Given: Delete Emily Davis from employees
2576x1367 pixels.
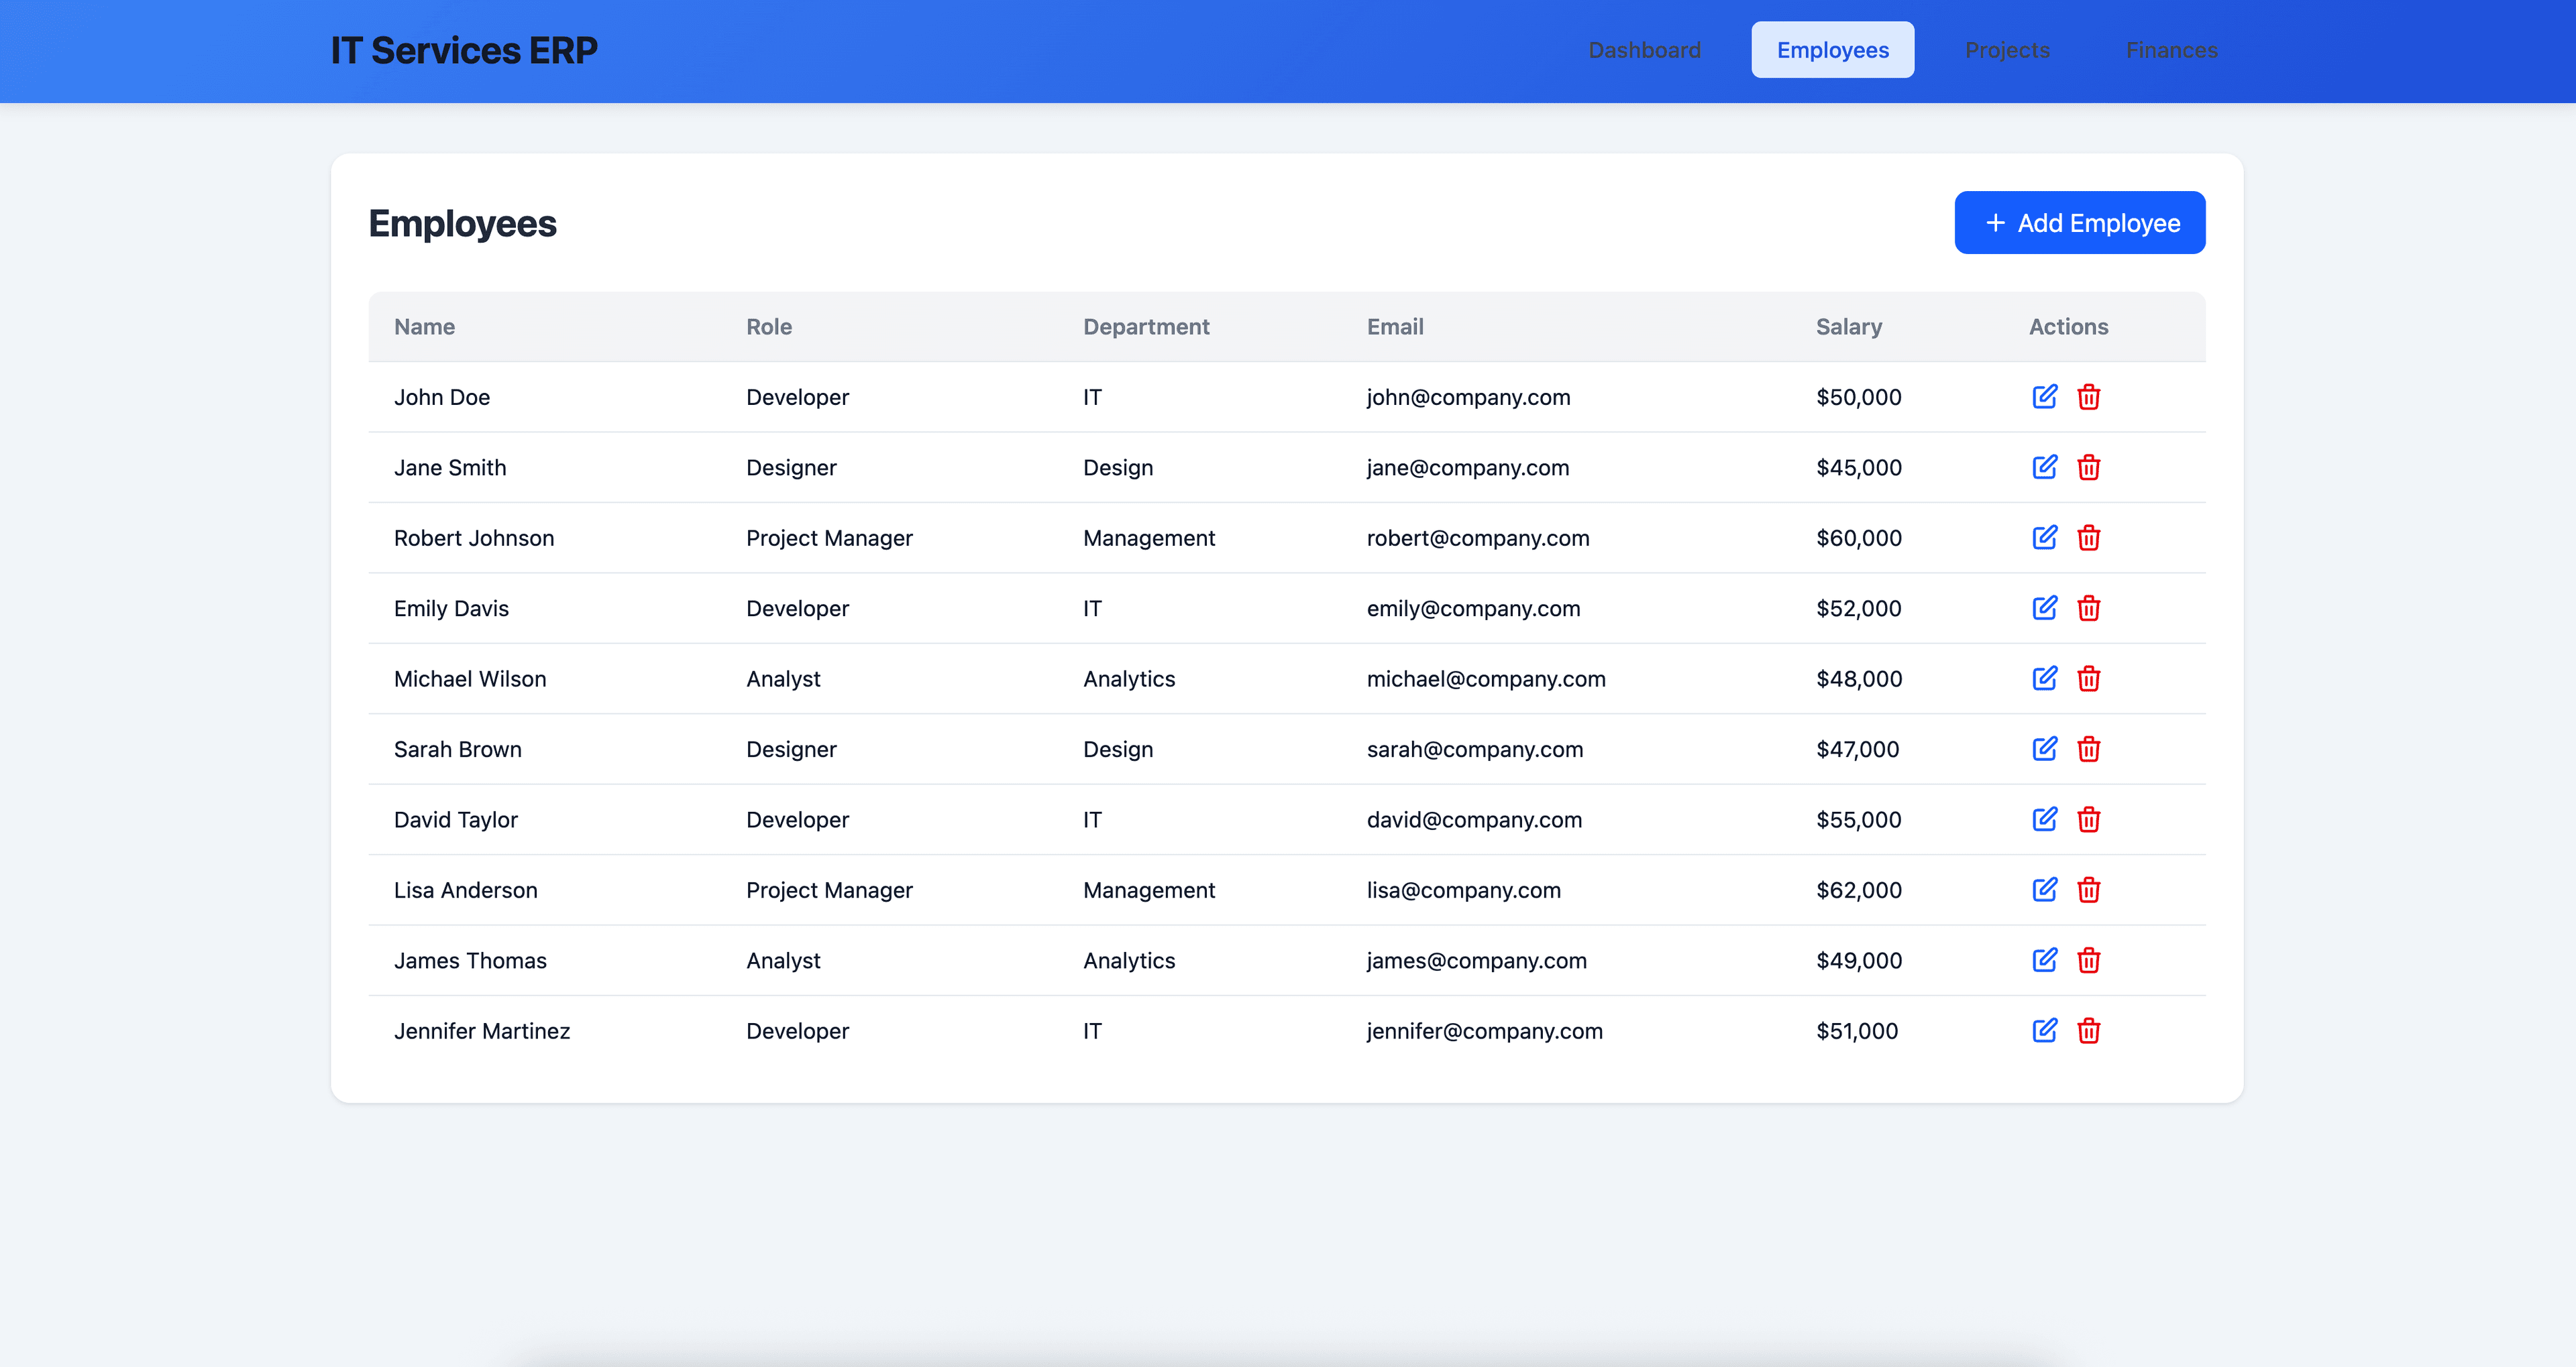Looking at the screenshot, I should (x=2088, y=609).
